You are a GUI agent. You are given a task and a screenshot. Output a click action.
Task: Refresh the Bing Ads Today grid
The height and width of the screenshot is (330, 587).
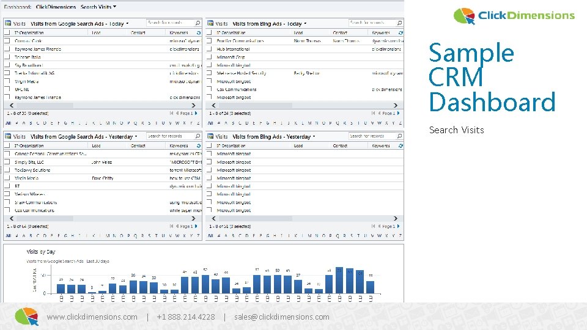pyautogui.click(x=401, y=33)
